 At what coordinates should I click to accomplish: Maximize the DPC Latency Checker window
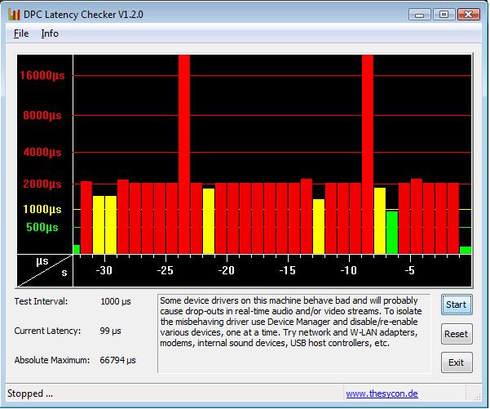(444, 15)
